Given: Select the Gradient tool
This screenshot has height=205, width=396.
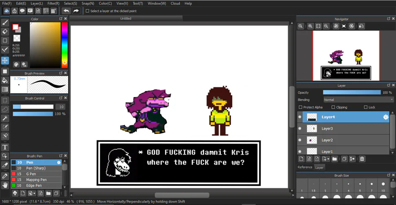Looking at the screenshot, I should (5, 90).
